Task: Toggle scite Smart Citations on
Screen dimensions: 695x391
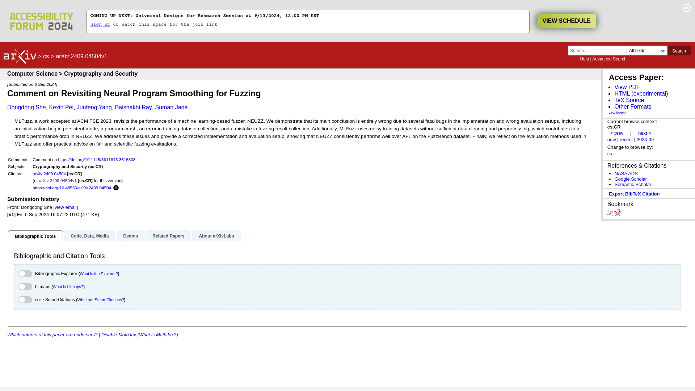Action: coord(25,299)
